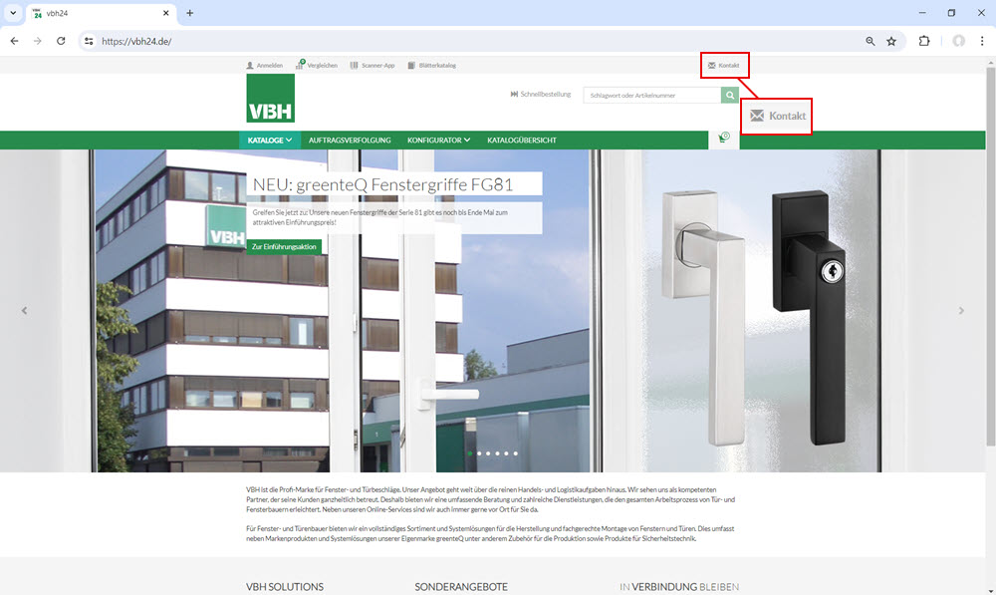The height and width of the screenshot is (595, 996).
Task: Click the VBH SOLUTIONS heading
Action: 285,587
